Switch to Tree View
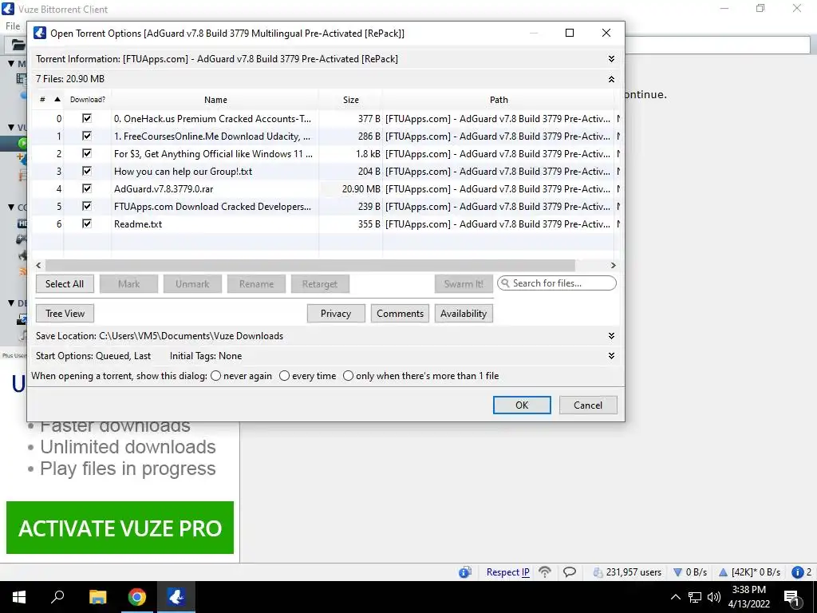Screen dimensions: 817x613 [x=65, y=314]
